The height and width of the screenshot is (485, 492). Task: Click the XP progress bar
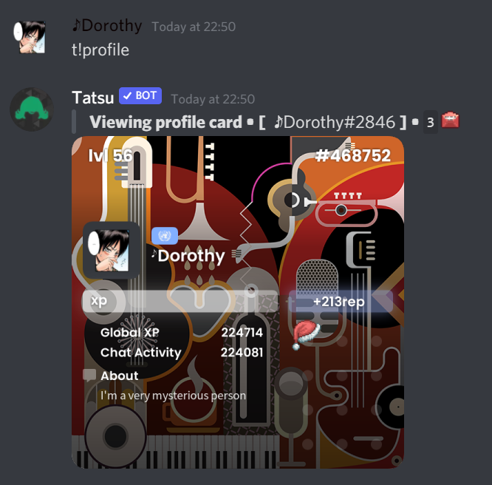[x=180, y=301]
